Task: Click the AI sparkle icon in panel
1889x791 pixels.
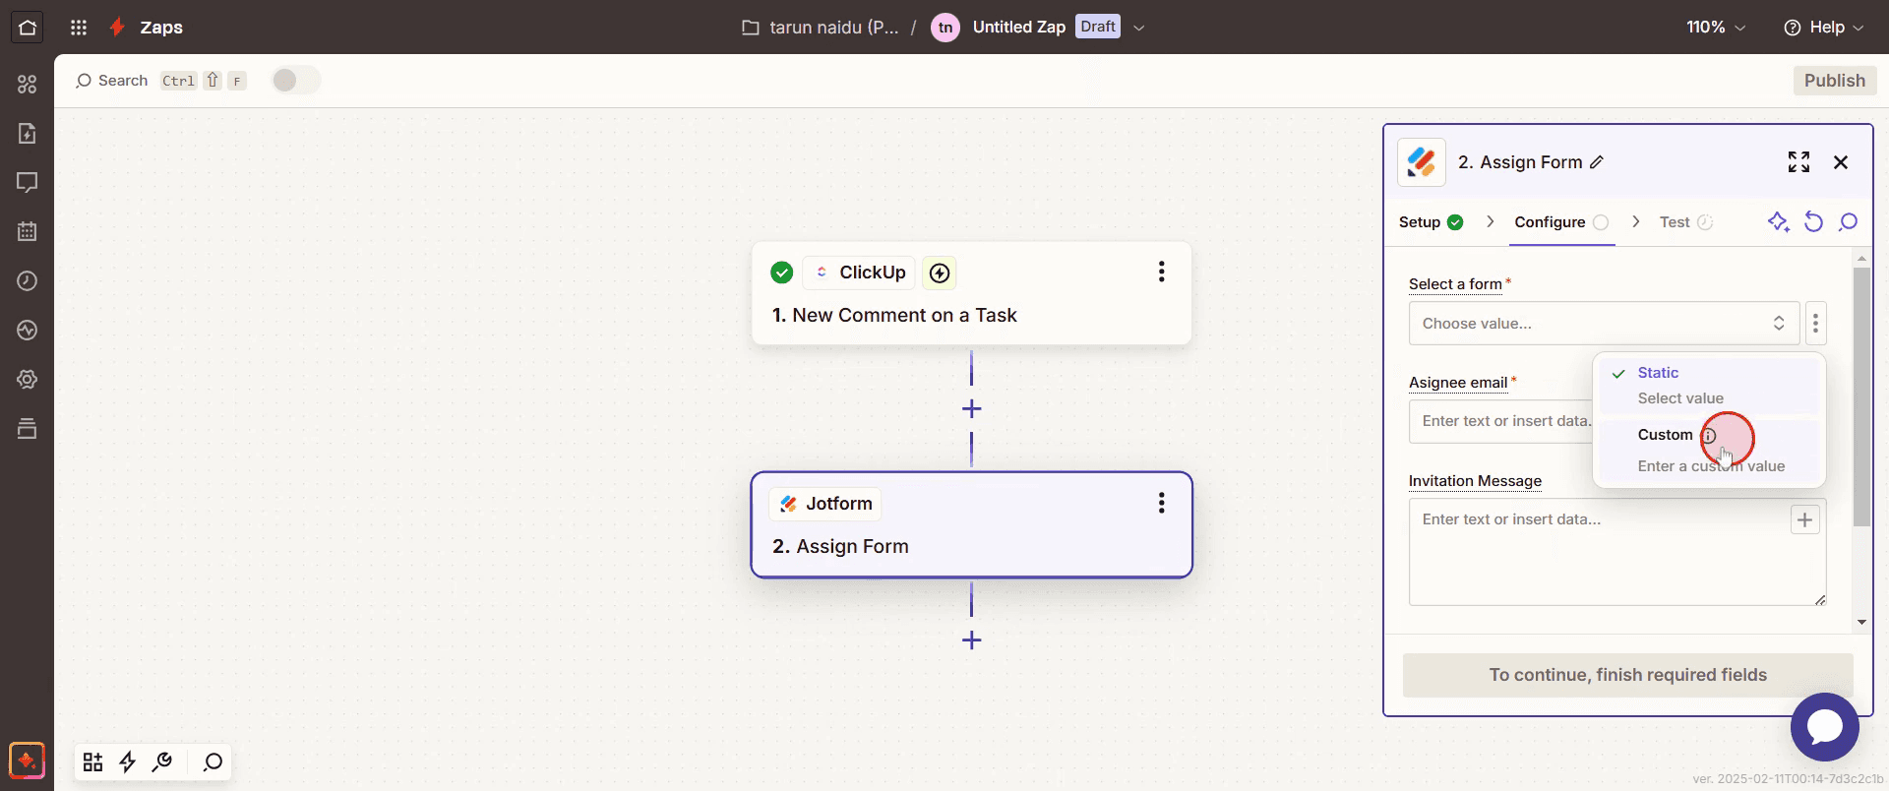Action: [1778, 222]
